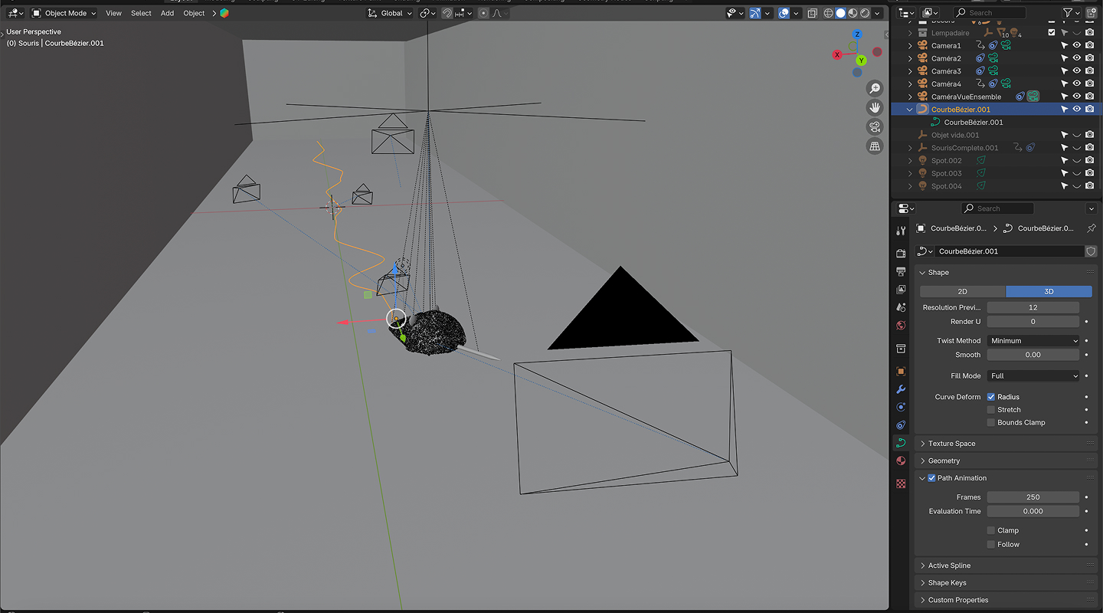Open the Modifiers wrench properties tab
The width and height of the screenshot is (1103, 613).
click(x=901, y=389)
